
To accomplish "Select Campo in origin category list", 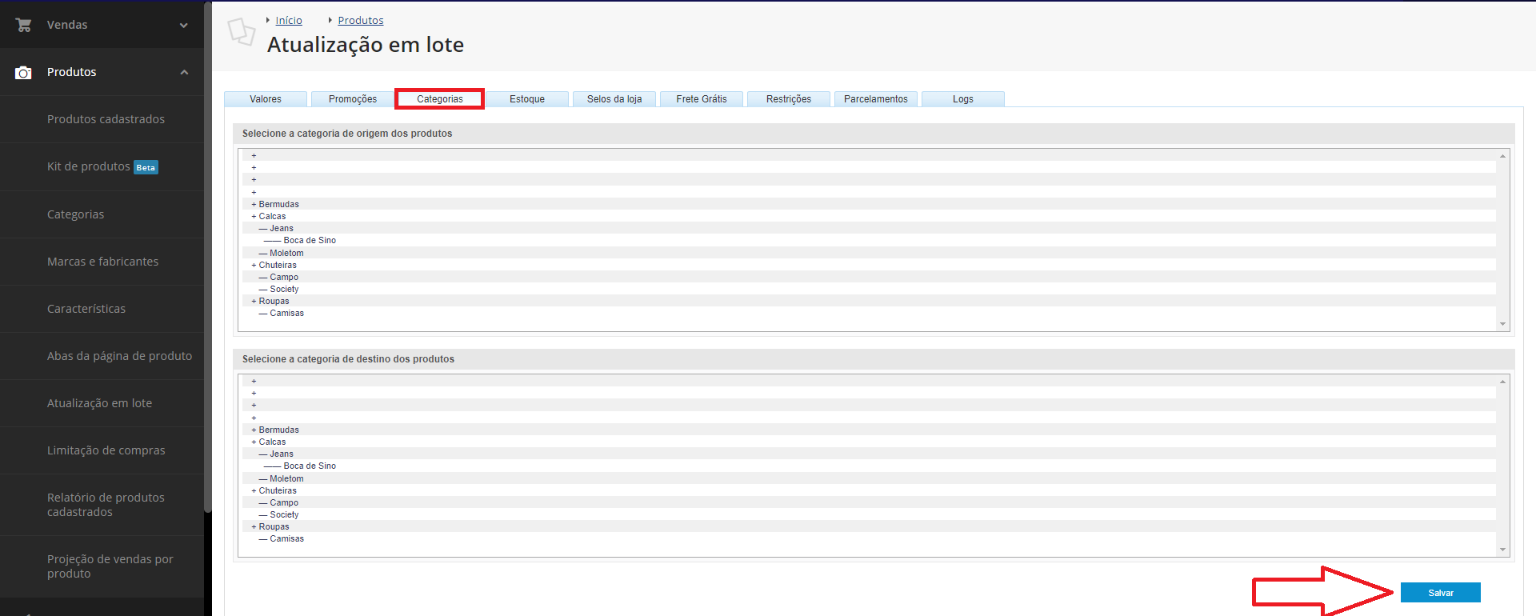I will (869, 277).
